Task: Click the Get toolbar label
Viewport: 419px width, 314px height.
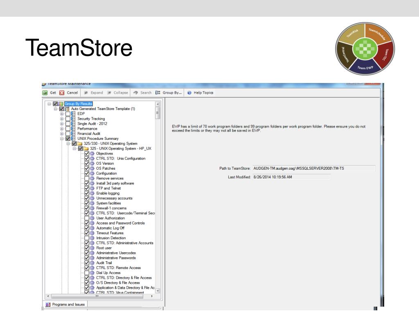Action: coord(53,93)
